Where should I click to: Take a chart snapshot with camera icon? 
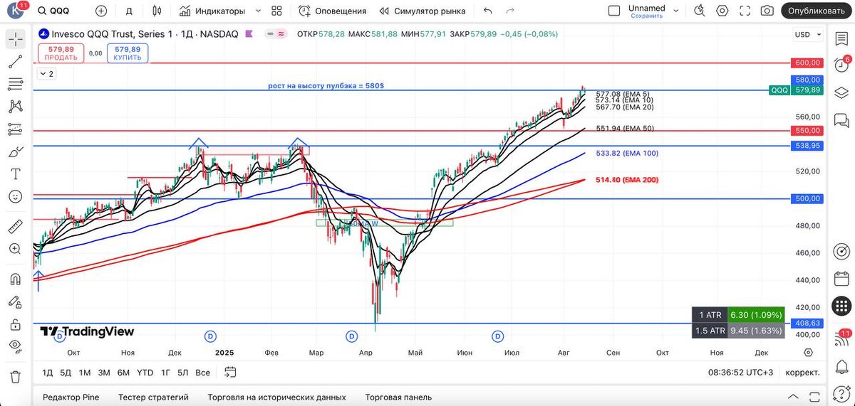tap(767, 11)
